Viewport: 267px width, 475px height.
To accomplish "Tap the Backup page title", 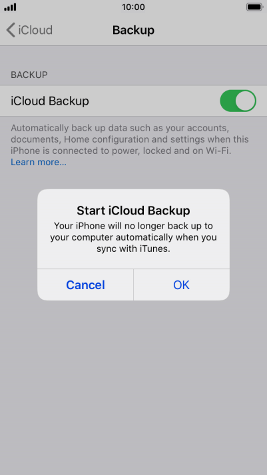I will [x=133, y=30].
